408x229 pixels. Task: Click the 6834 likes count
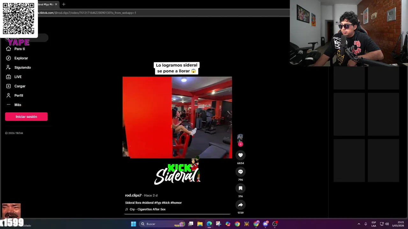pyautogui.click(x=240, y=163)
